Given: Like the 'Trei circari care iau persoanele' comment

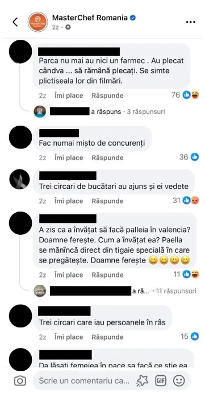Looking at the screenshot, I should (x=69, y=337).
